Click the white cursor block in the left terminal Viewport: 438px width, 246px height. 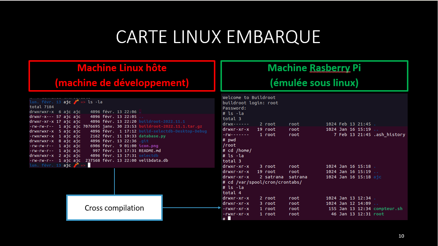88,165
